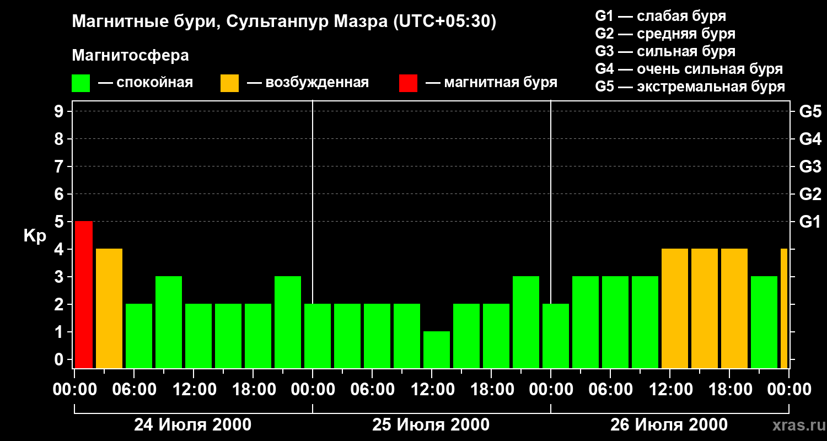Click the '— спокойная' legend label
827x441 pixels.
[146, 83]
